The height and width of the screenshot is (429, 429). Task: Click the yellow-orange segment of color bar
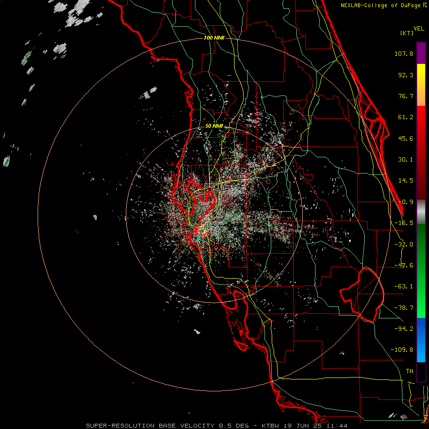(x=421, y=85)
